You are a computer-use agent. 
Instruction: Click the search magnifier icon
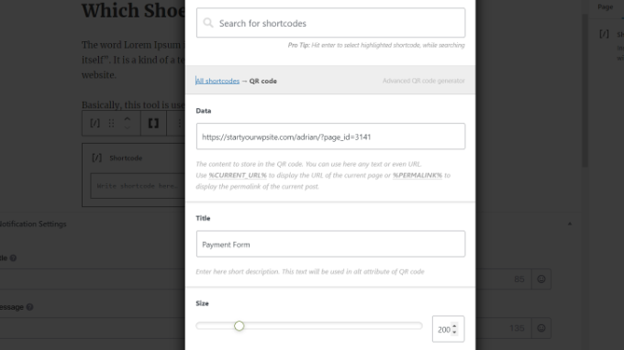pyautogui.click(x=208, y=23)
